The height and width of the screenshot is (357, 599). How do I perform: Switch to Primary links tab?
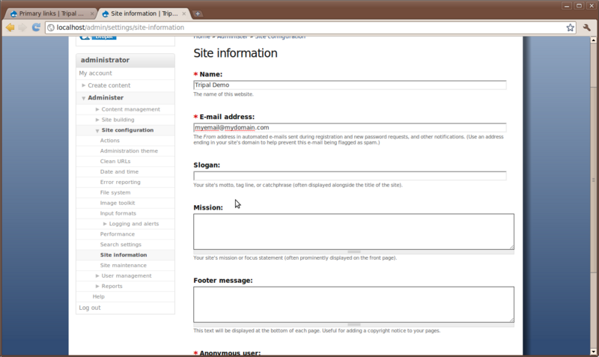[51, 13]
